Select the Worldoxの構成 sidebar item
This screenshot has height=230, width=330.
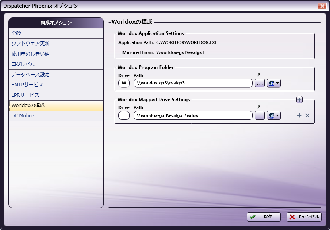(x=56, y=105)
